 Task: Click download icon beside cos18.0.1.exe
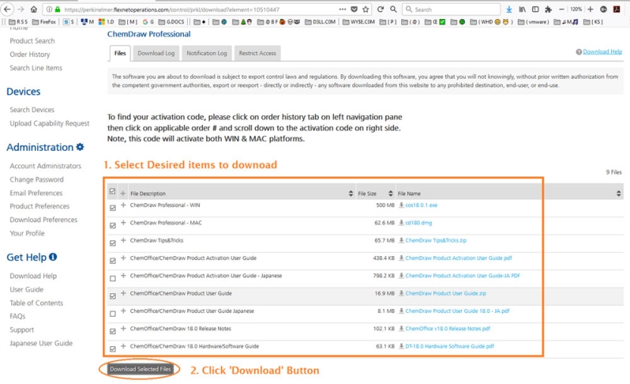click(401, 205)
